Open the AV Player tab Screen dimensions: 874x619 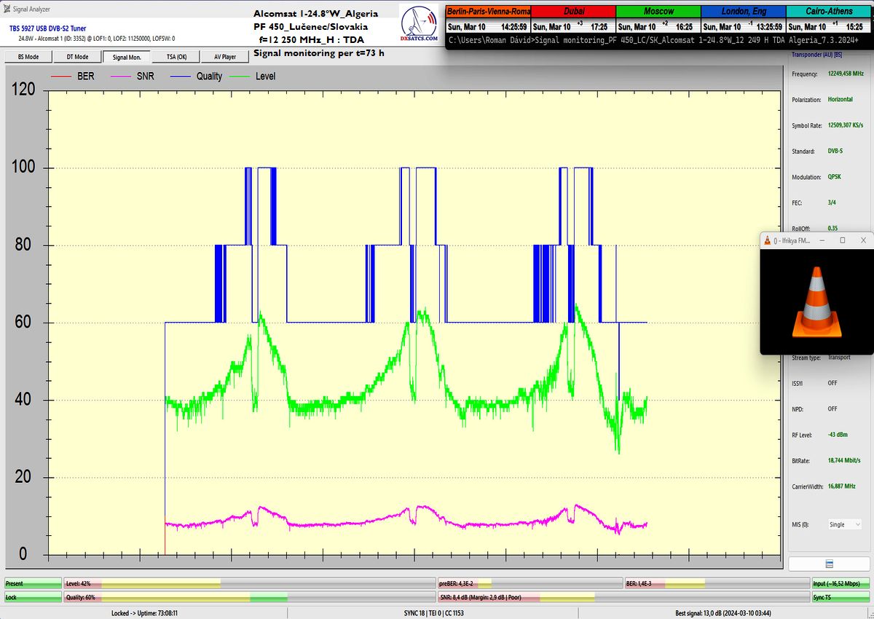[x=225, y=57]
